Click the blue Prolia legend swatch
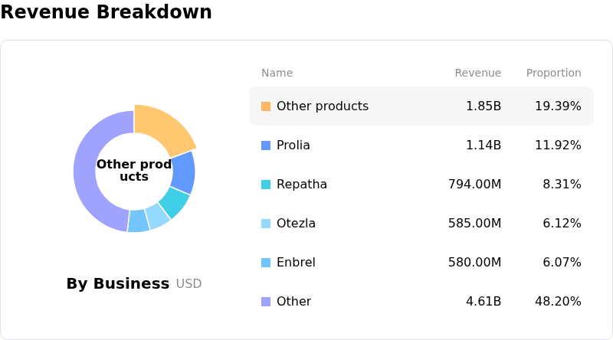The height and width of the screenshot is (340, 613). coord(266,145)
